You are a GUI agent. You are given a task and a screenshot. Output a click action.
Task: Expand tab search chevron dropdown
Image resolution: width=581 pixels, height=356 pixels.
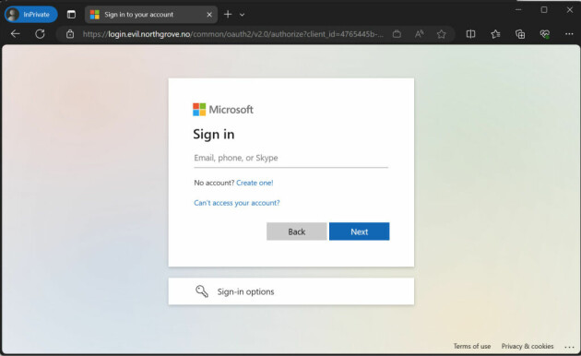[242, 15]
